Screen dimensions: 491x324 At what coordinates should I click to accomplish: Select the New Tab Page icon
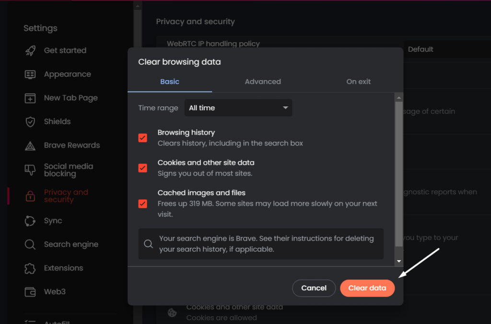click(x=30, y=98)
